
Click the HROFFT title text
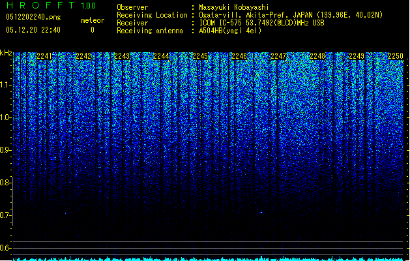click(40, 5)
